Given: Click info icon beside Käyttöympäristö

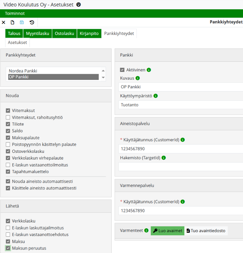Looking at the screenshot, I should pyautogui.click(x=155, y=96).
